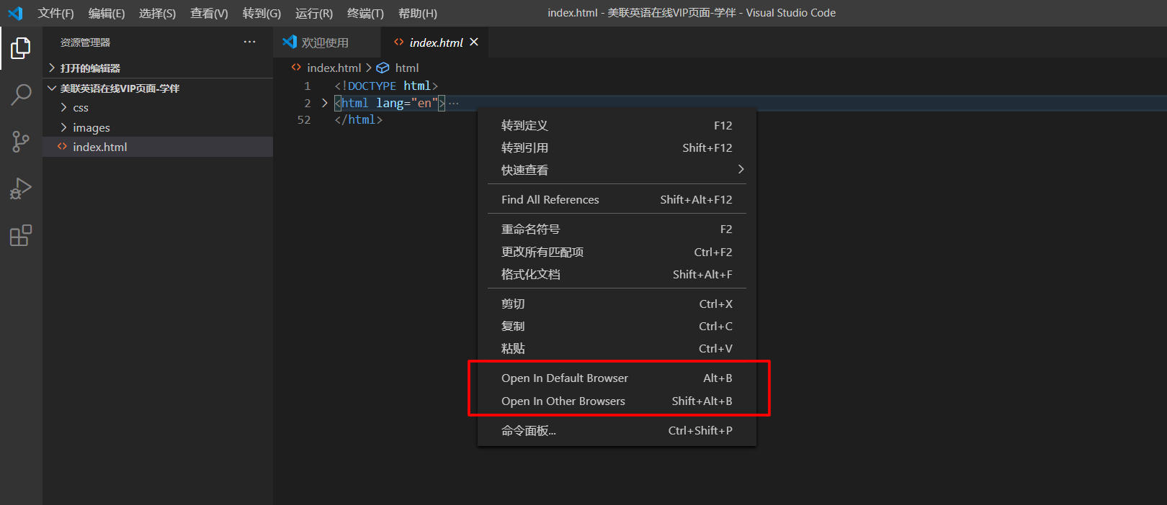This screenshot has width=1167, height=505.
Task: Open the Search view icon
Action: pos(21,94)
